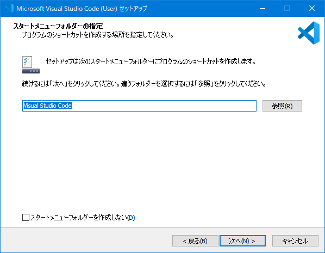Click the スタートメニューフォルダーの指定 heading
325x253 pixels.
(58, 26)
